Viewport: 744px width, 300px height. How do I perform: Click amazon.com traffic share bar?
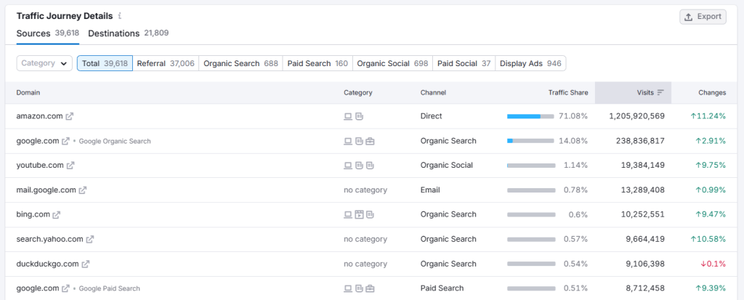click(x=530, y=116)
